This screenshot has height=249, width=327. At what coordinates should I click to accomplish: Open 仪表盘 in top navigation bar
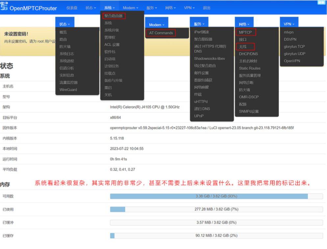point(72,8)
